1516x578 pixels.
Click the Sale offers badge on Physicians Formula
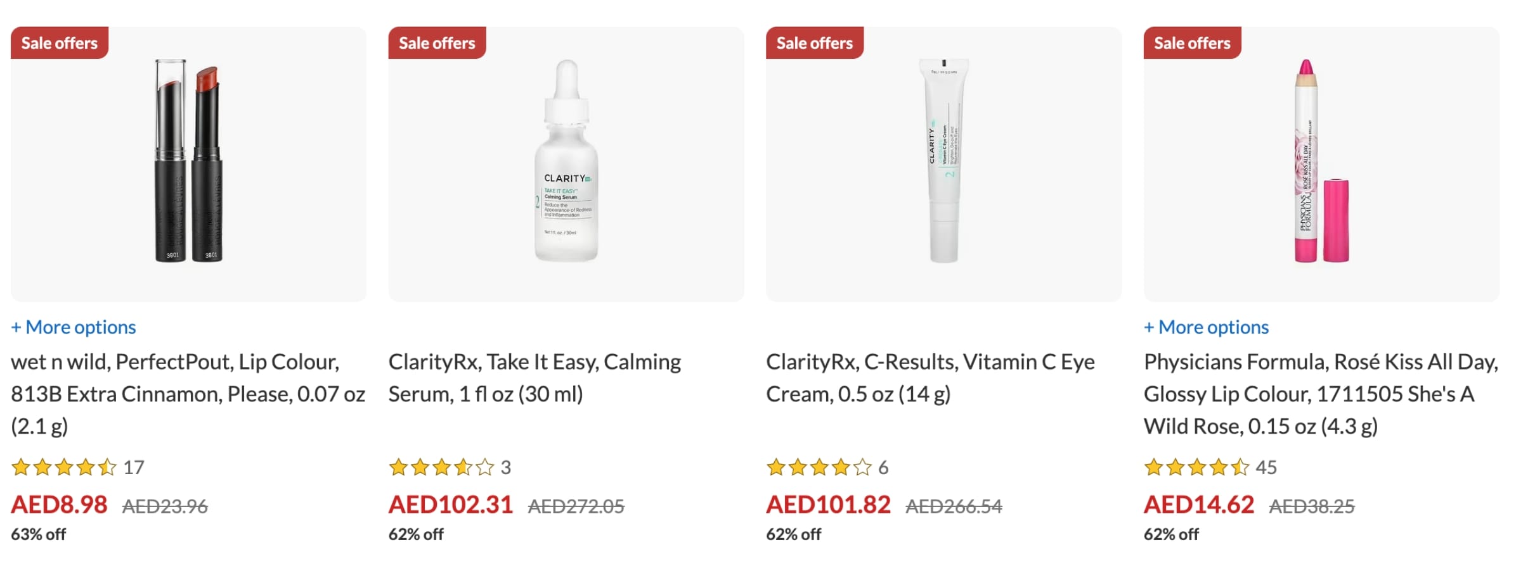coord(1192,43)
